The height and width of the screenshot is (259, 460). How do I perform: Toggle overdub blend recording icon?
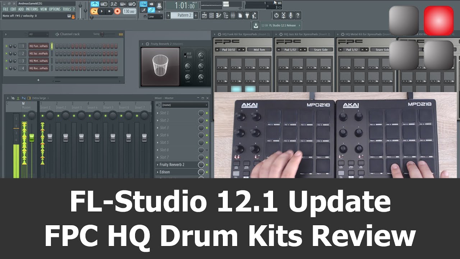point(123,4)
